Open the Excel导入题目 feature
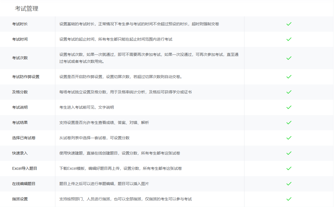 click(20, 168)
